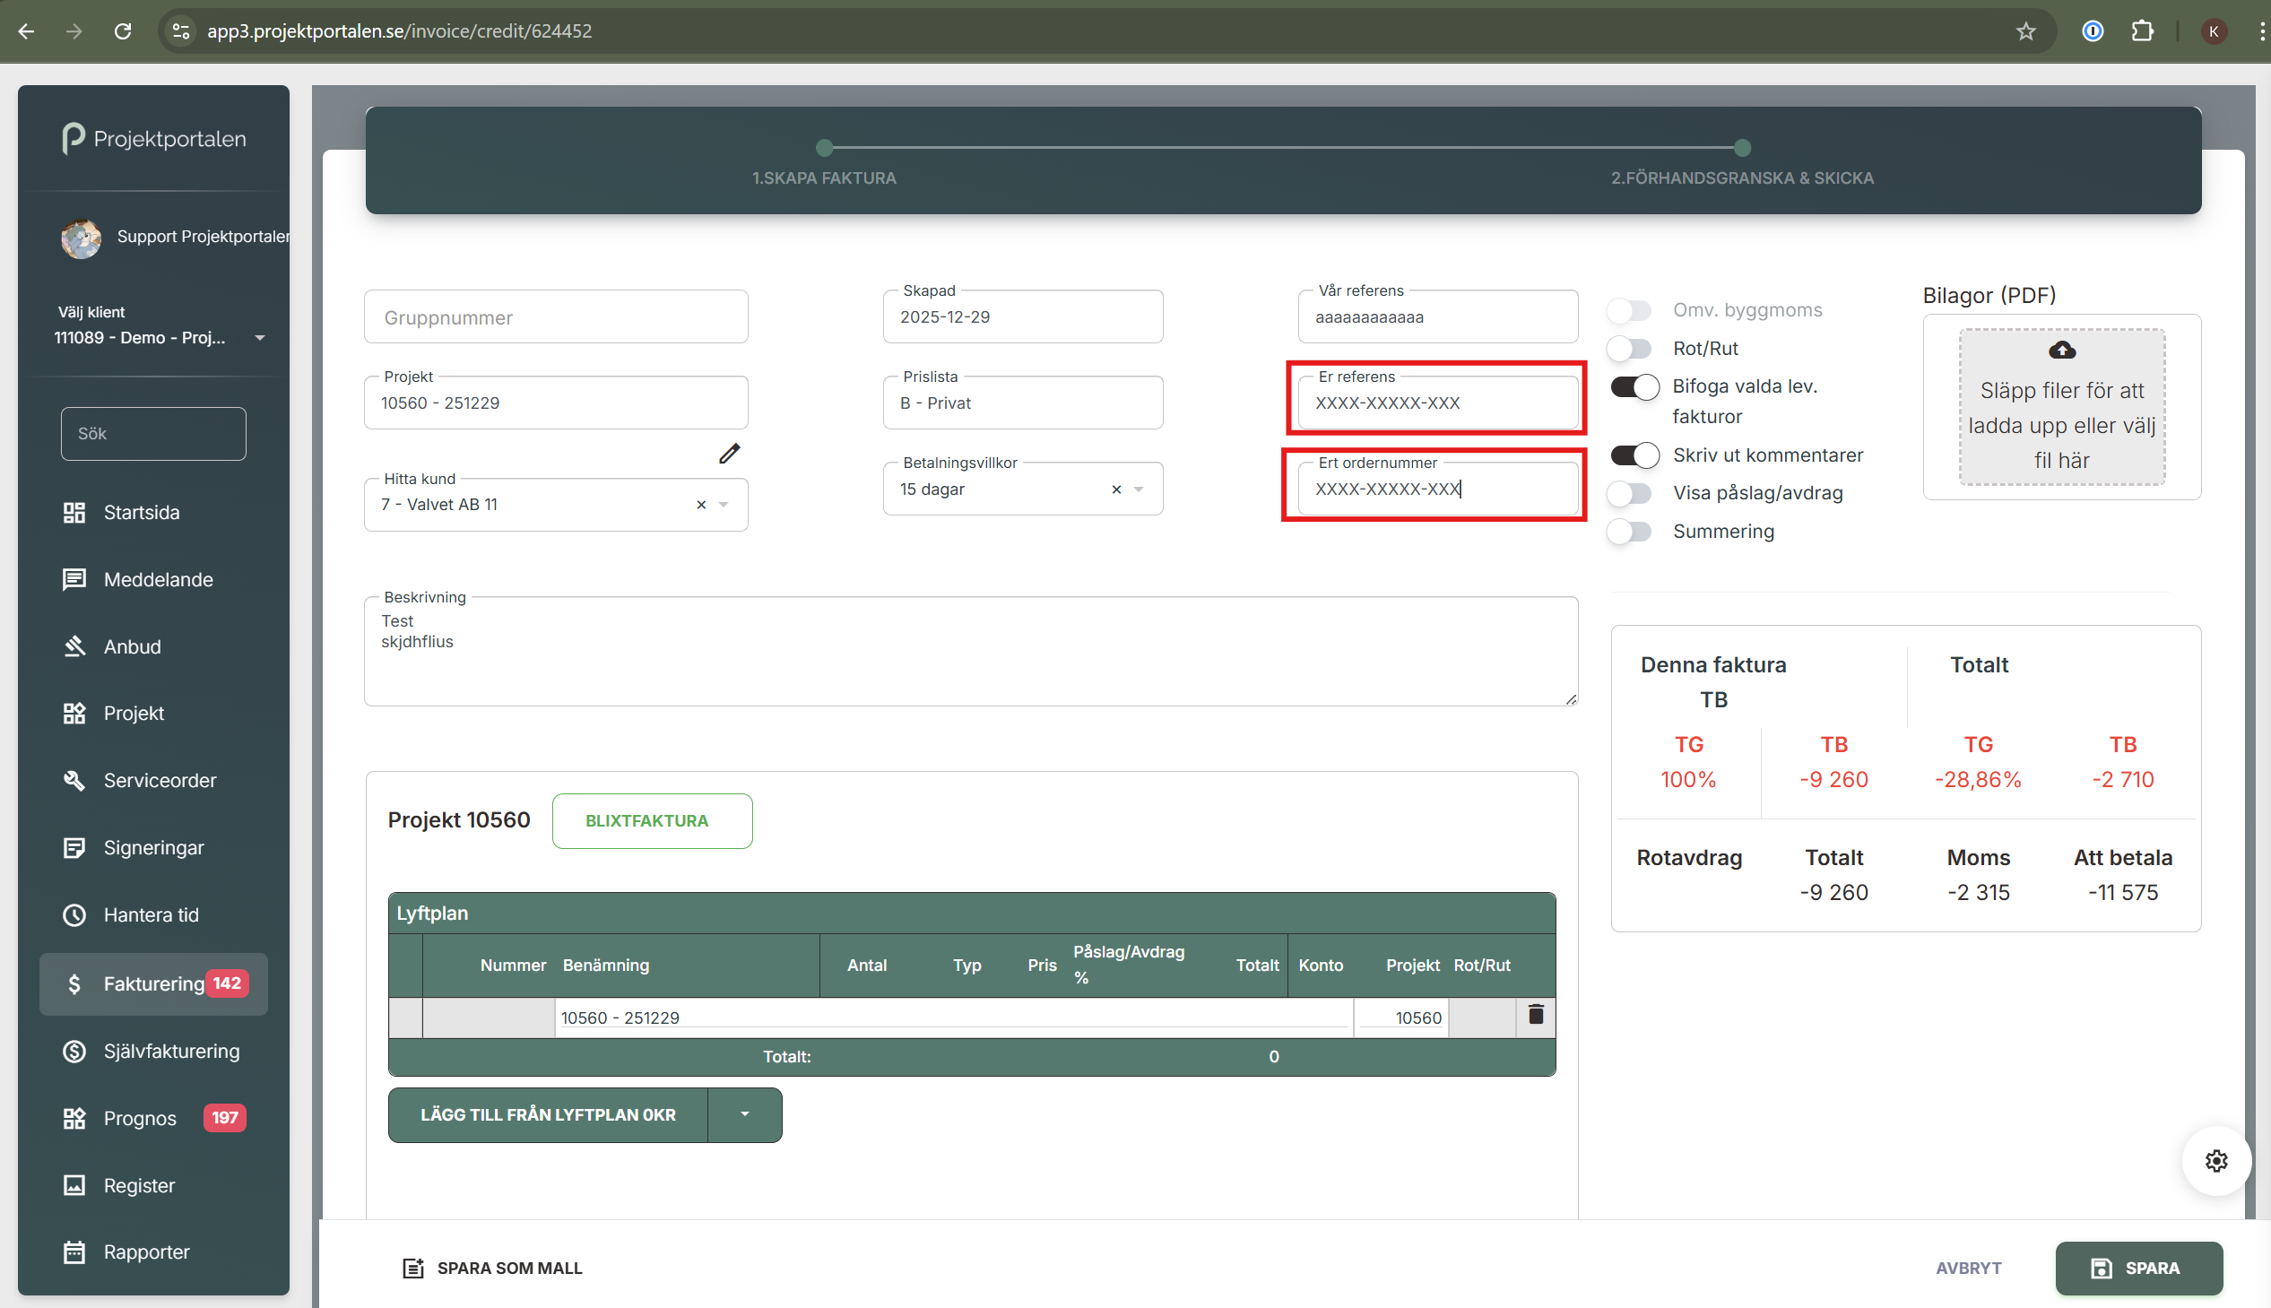Click the browser reload icon
Image resolution: width=2271 pixels, height=1308 pixels.
[123, 31]
